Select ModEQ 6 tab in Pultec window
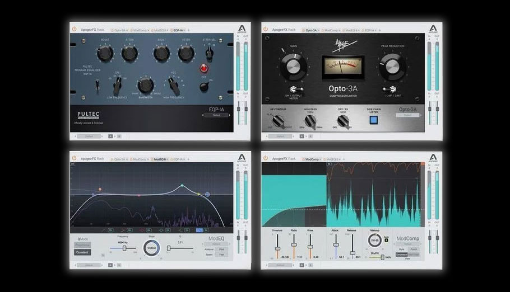The height and width of the screenshot is (292, 510). coord(159,30)
